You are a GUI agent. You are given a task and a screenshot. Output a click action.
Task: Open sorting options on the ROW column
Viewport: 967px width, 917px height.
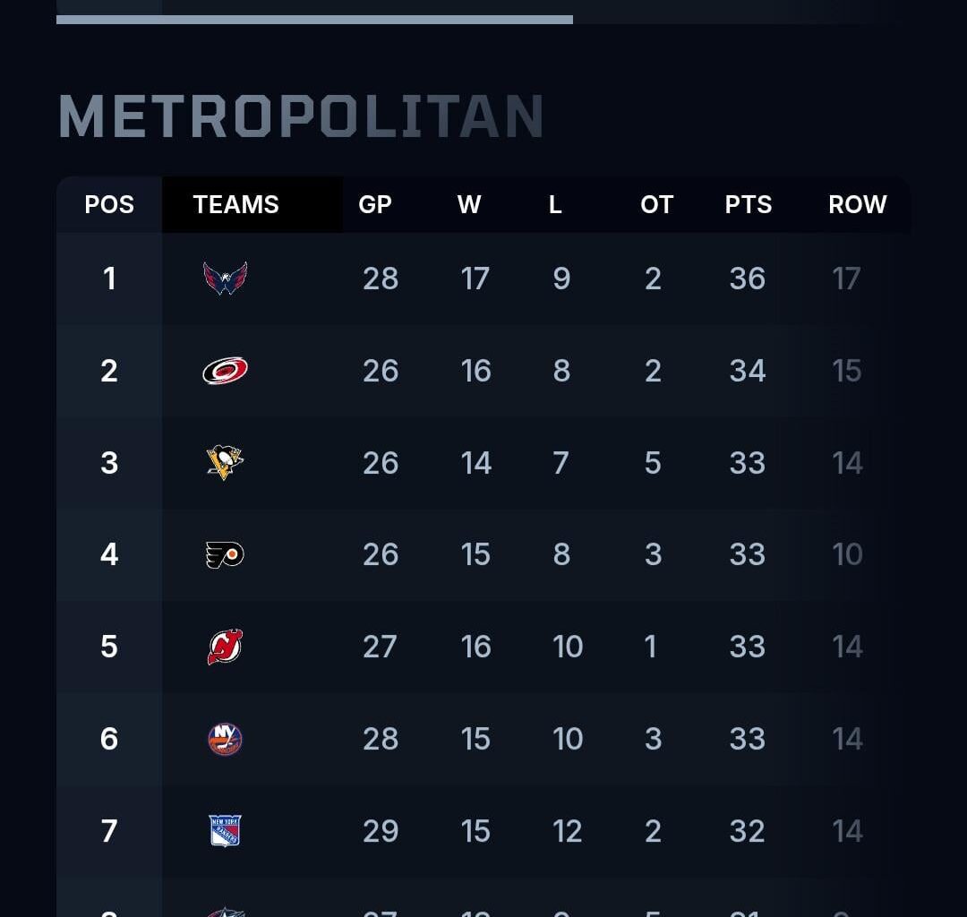point(857,204)
